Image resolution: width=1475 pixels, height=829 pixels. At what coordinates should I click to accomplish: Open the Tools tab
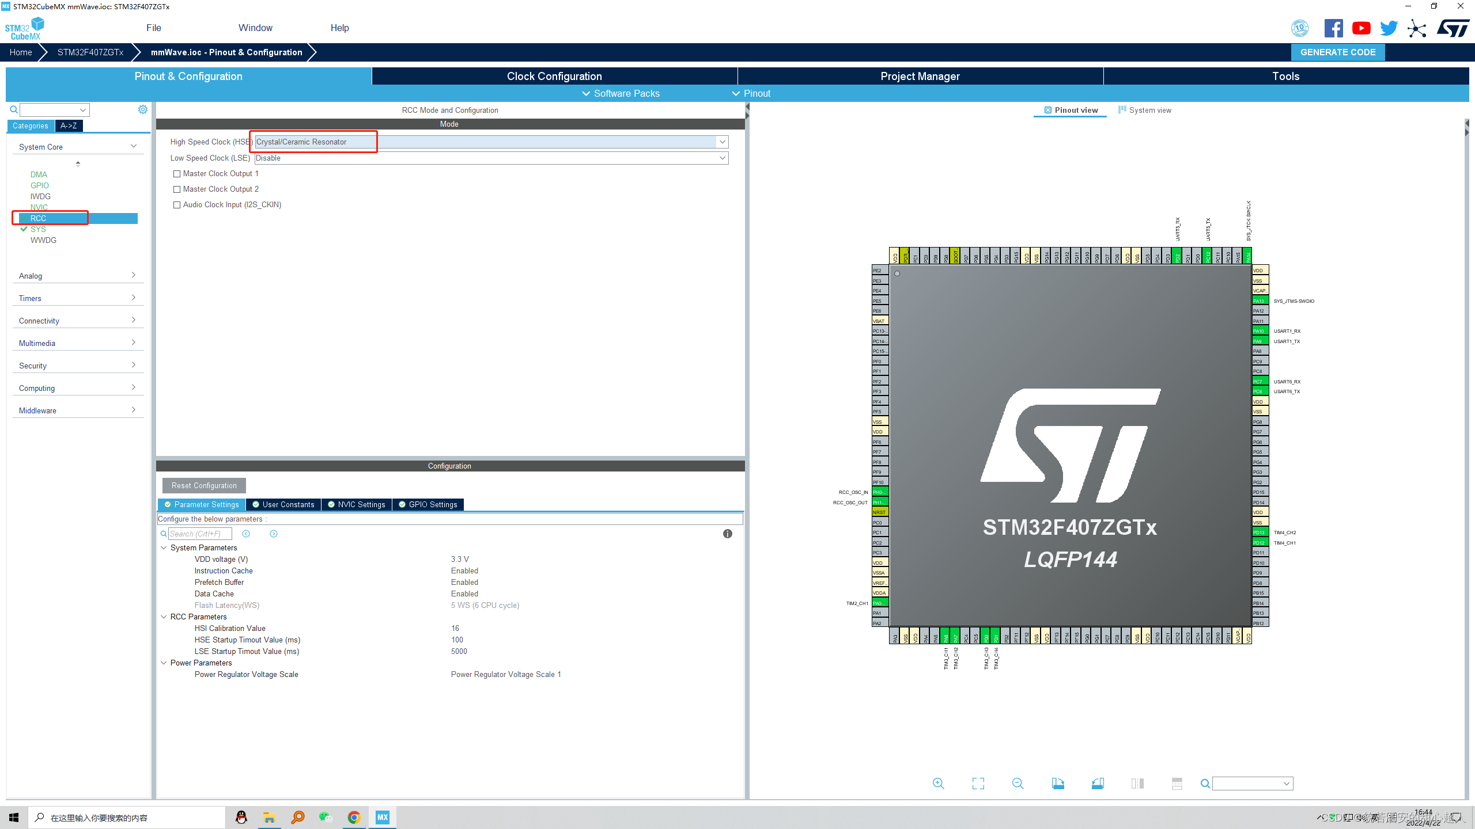(1286, 76)
